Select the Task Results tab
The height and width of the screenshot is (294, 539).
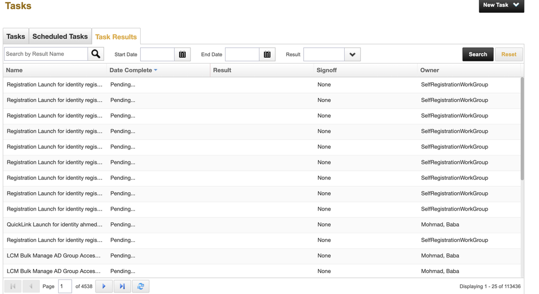pyautogui.click(x=116, y=37)
